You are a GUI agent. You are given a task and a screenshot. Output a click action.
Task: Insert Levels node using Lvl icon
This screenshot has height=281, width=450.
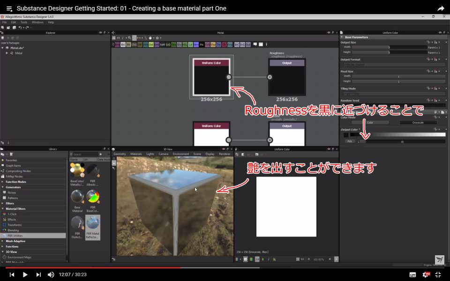tap(190, 44)
